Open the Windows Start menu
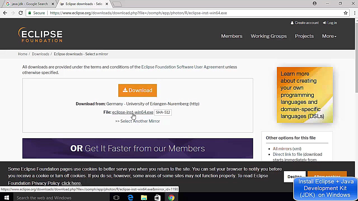This screenshot has width=358, height=201. (7, 198)
